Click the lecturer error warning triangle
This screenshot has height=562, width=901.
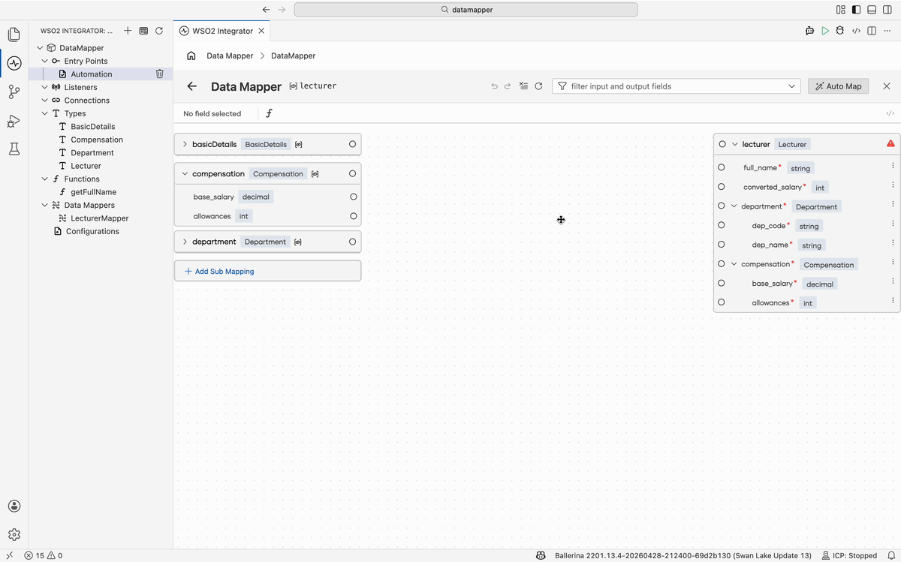click(890, 143)
